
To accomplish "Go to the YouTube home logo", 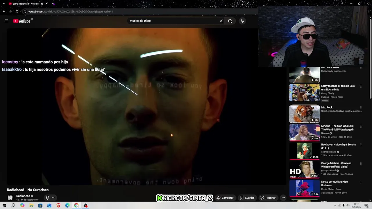I will (x=22, y=21).
